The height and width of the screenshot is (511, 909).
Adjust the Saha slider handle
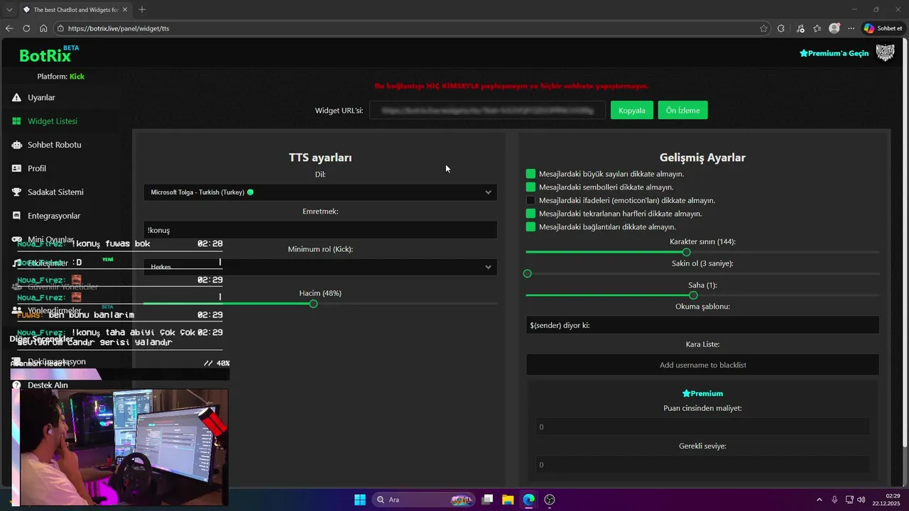click(x=693, y=295)
